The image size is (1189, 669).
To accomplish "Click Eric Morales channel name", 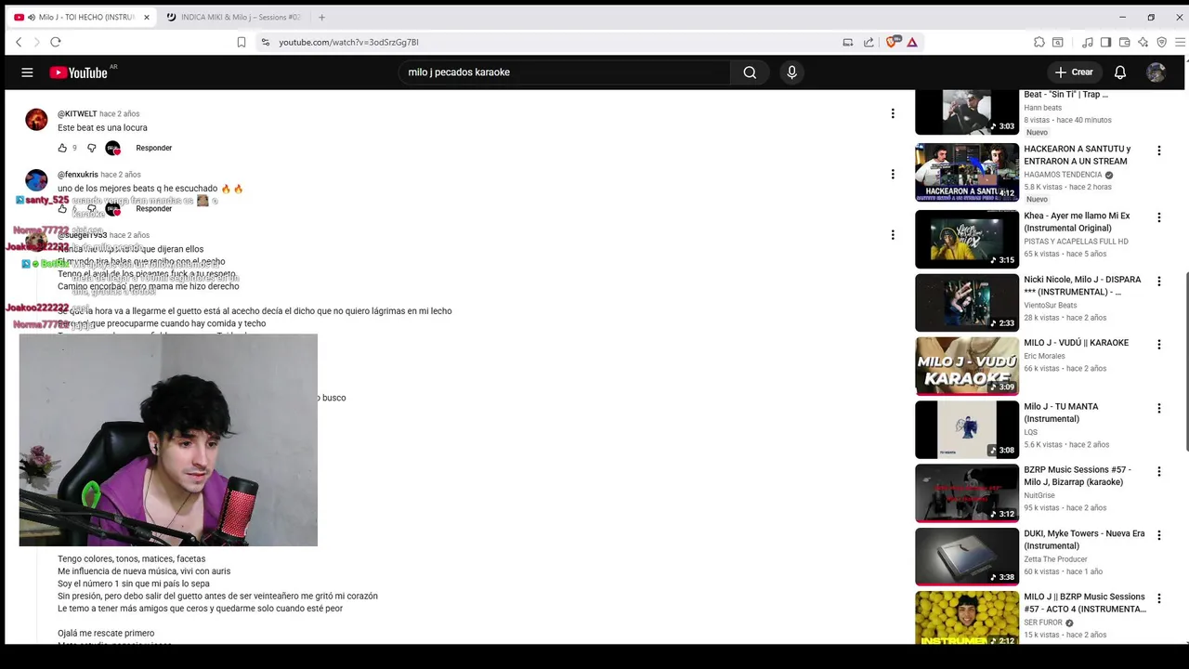I will pos(1043,356).
